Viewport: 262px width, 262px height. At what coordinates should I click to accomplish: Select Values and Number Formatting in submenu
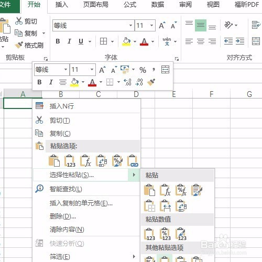pyautogui.click(x=166, y=234)
